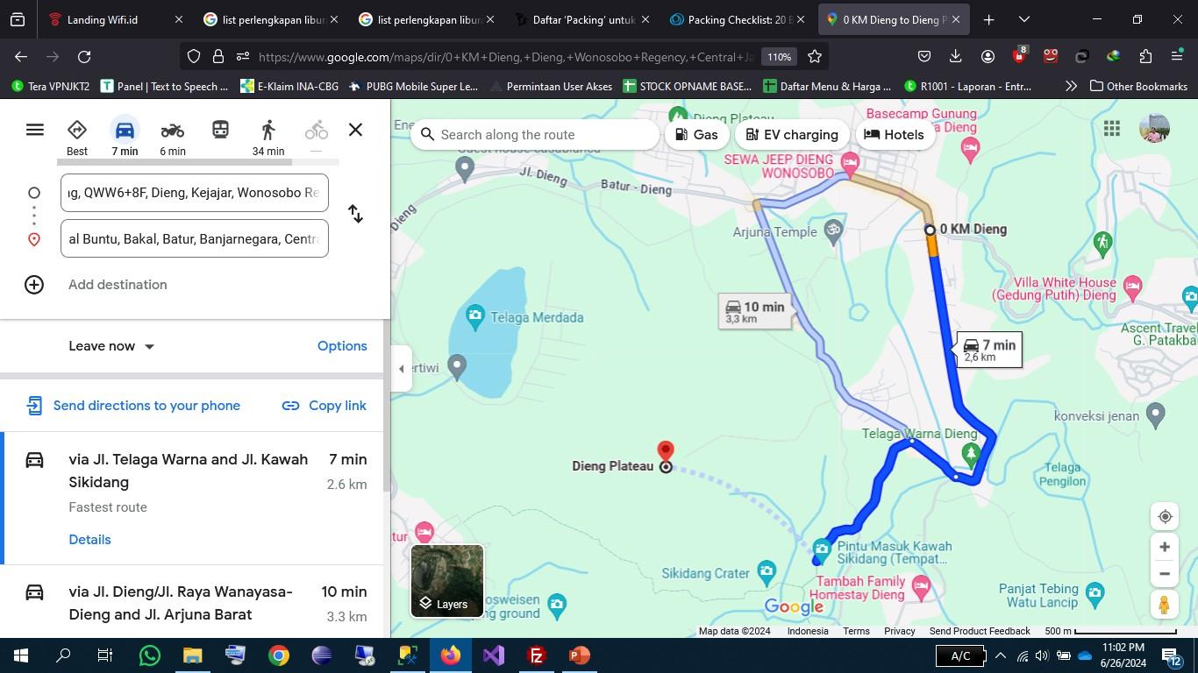This screenshot has width=1198, height=673.
Task: Zoom out on the map
Action: click(x=1165, y=574)
